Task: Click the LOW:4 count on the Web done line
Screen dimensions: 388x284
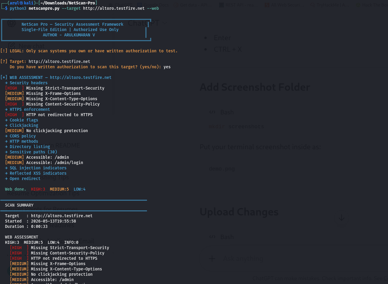Action: [80, 189]
